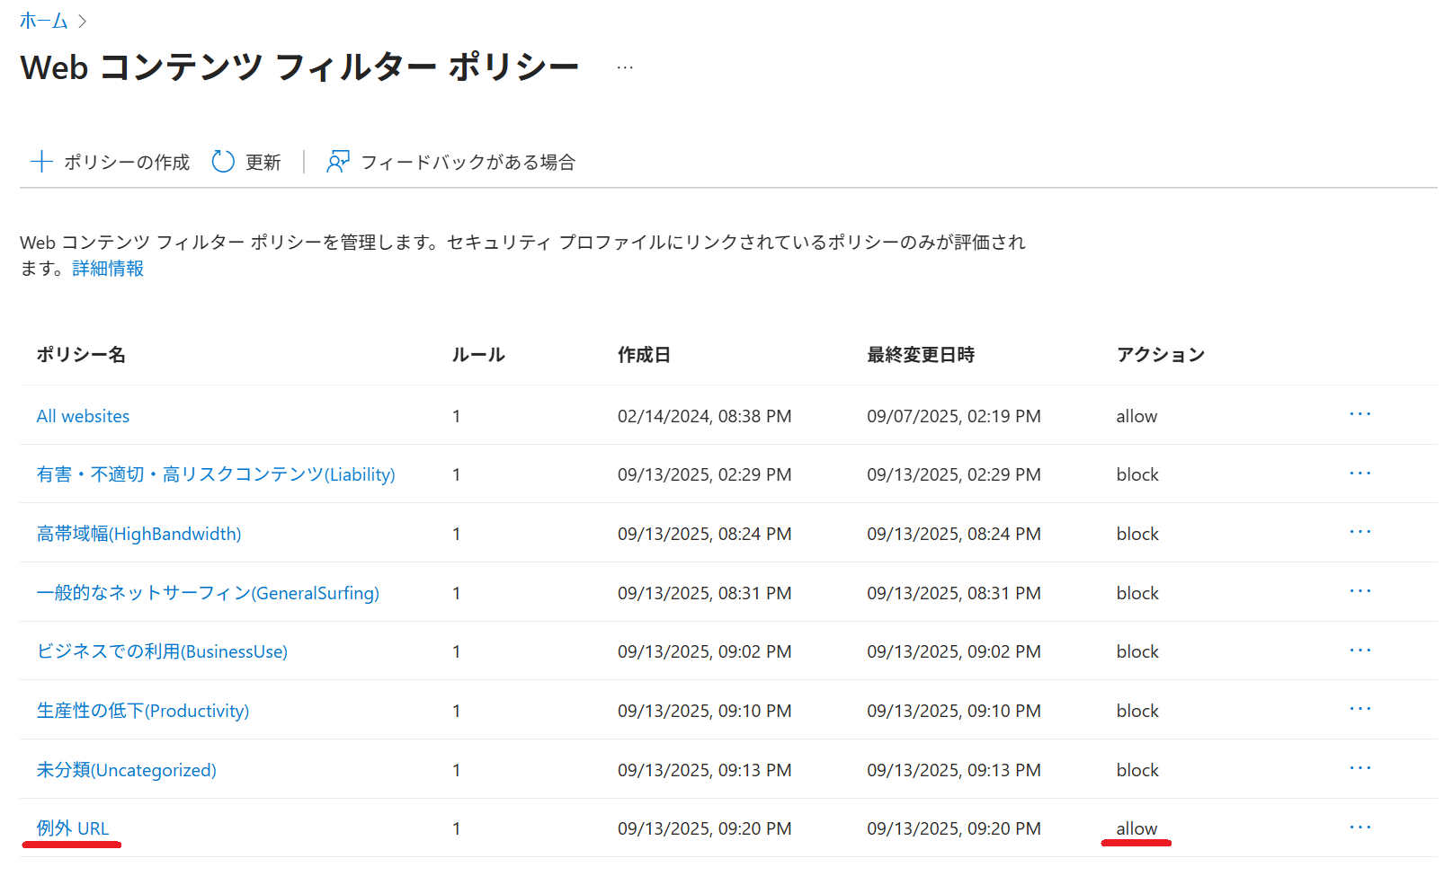Click the block action in Uncategorized row

click(1137, 770)
